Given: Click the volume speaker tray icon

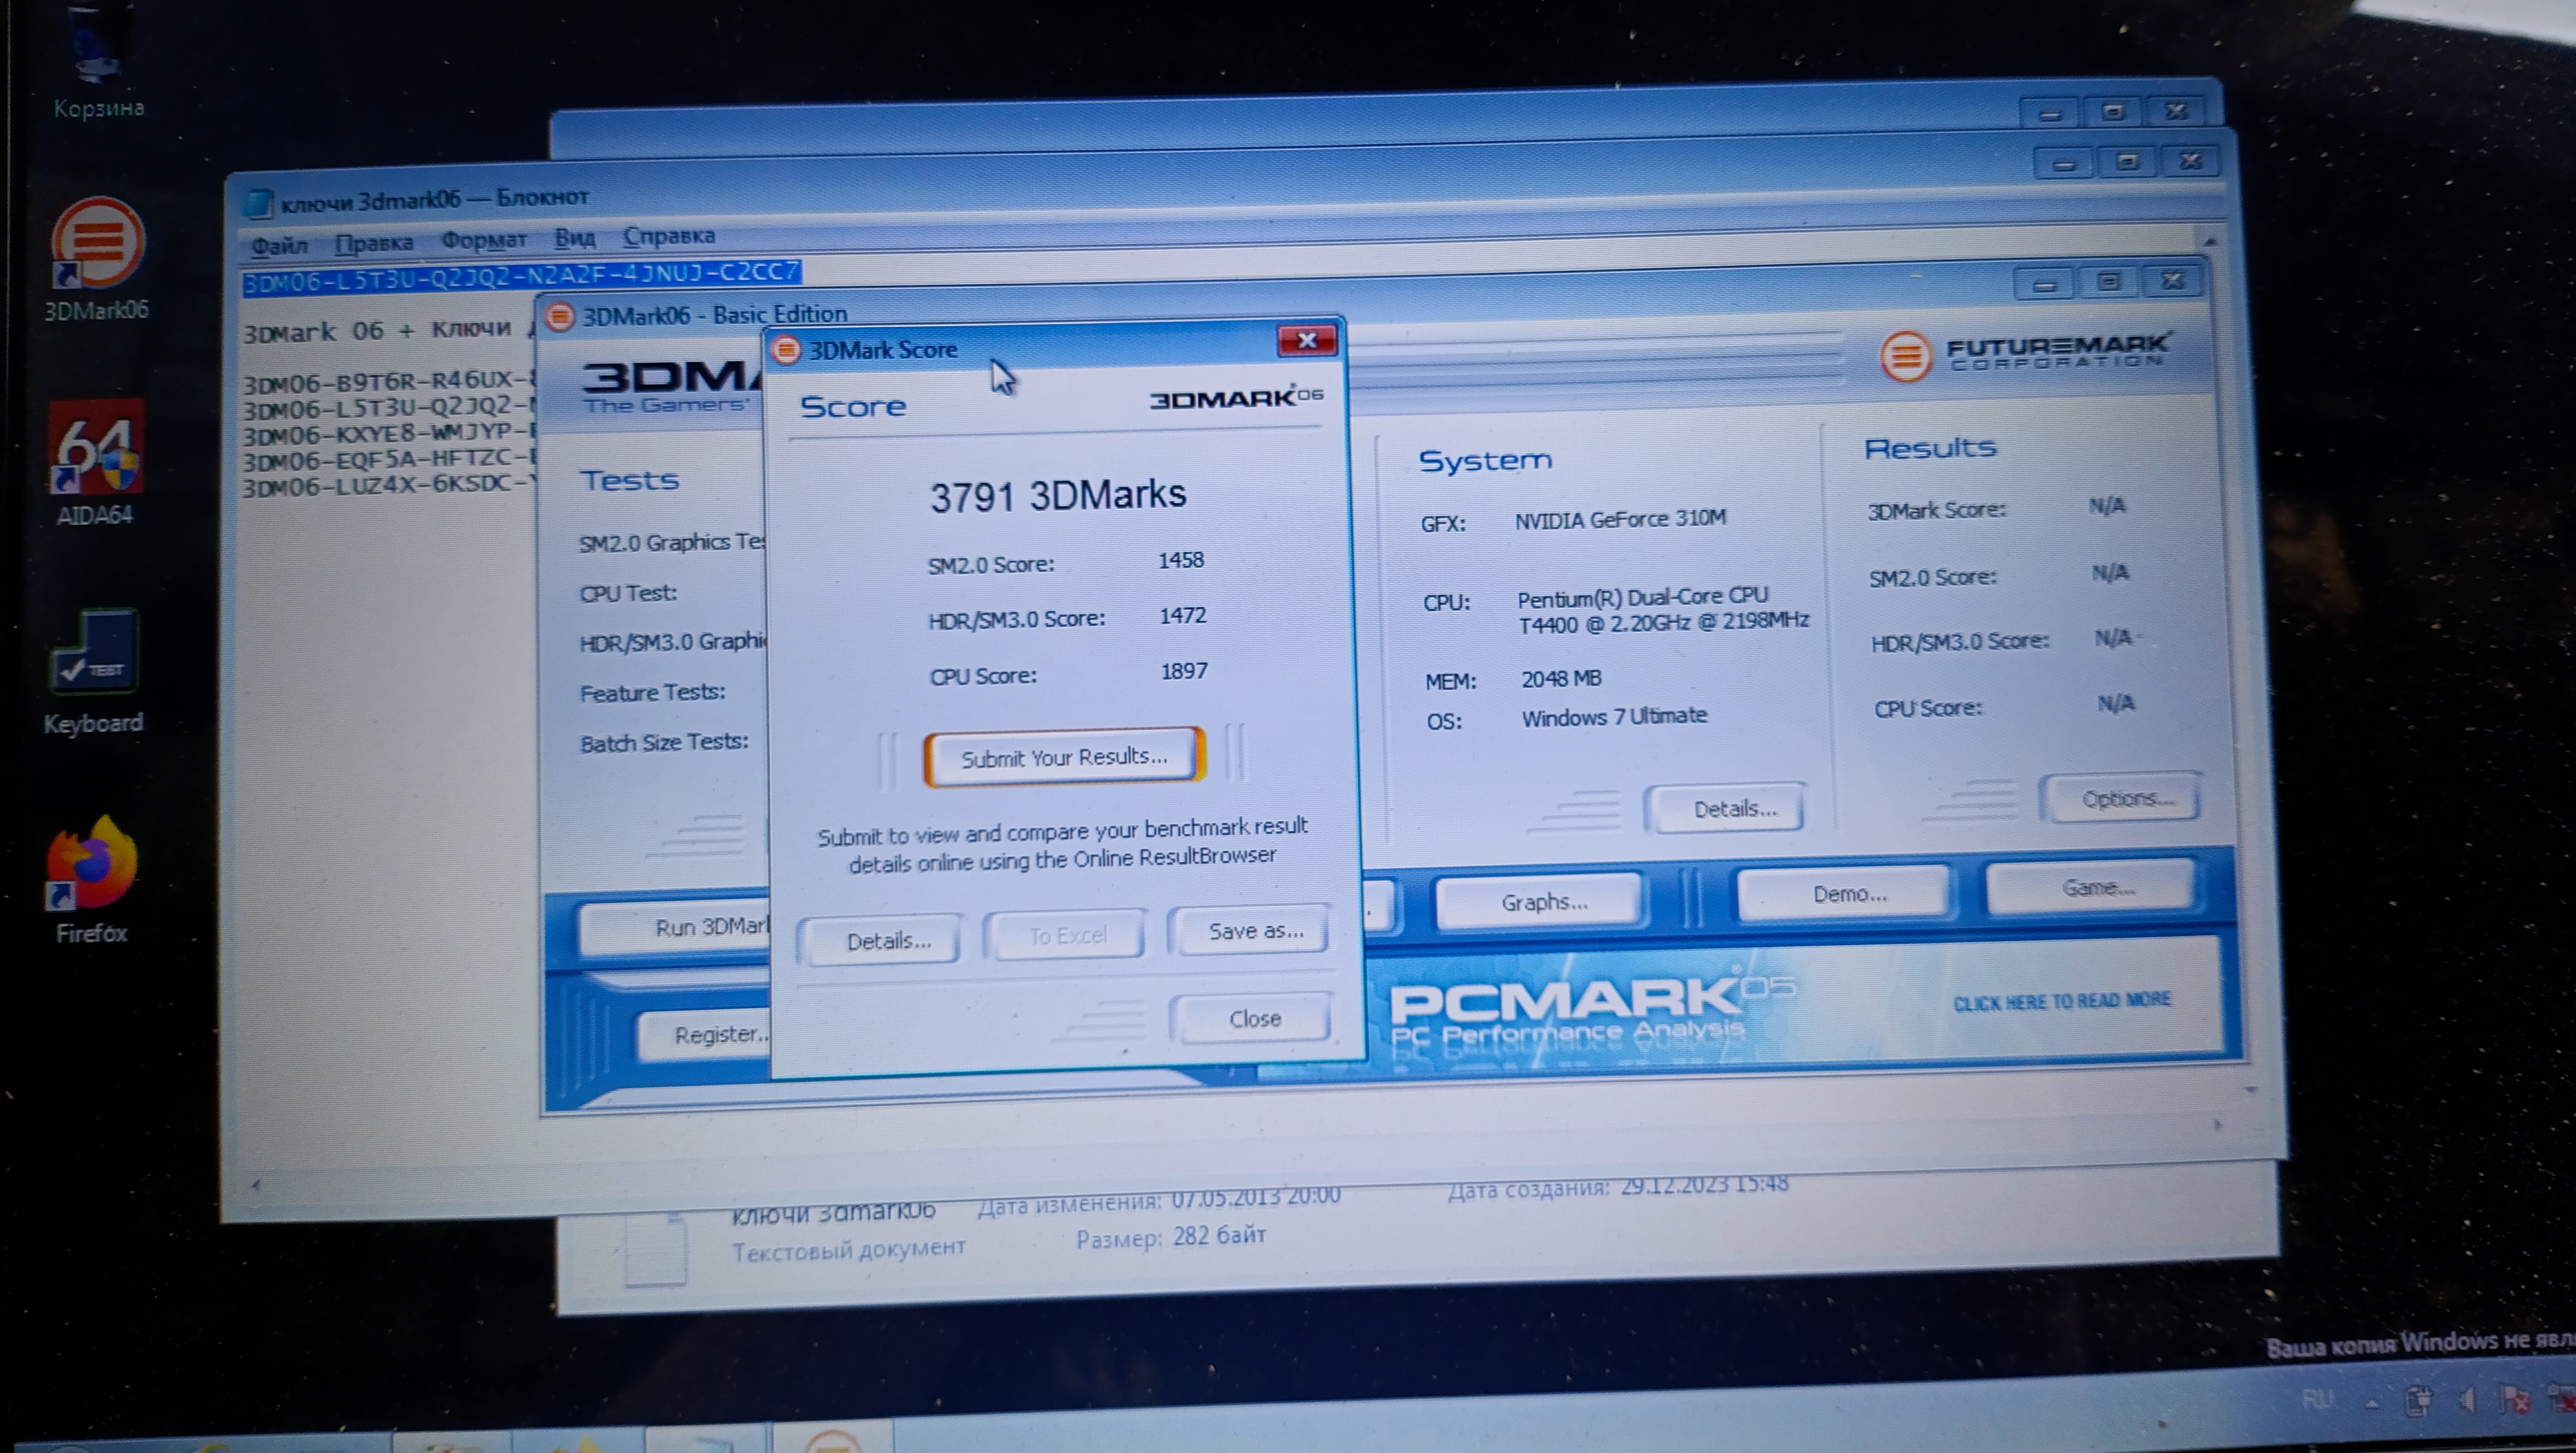Looking at the screenshot, I should [x=2468, y=1401].
